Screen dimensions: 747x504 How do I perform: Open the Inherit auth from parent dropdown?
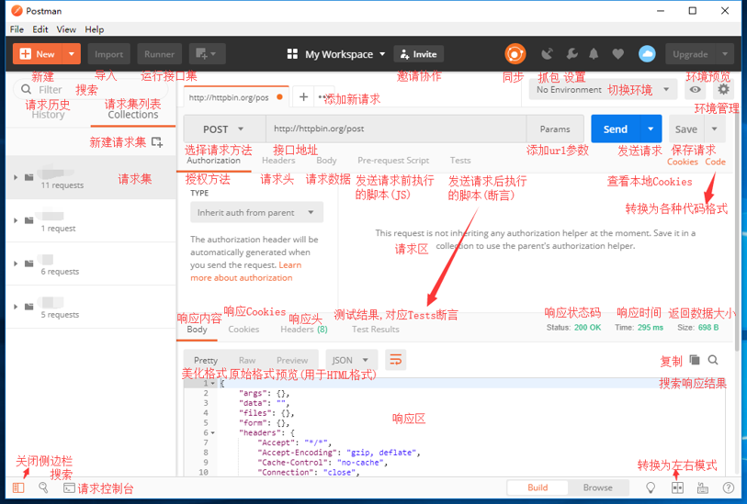(x=256, y=212)
